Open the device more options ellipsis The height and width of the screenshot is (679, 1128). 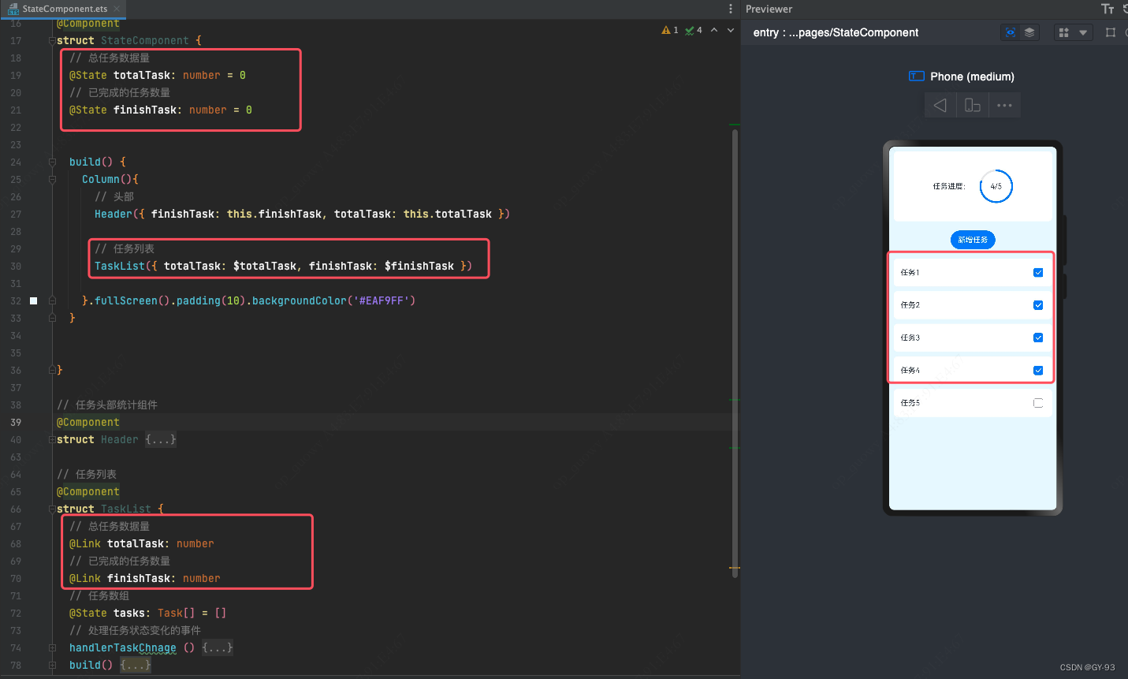pos(1004,105)
